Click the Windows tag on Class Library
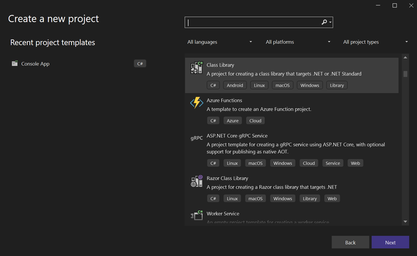Image resolution: width=417 pixels, height=256 pixels. coord(309,85)
